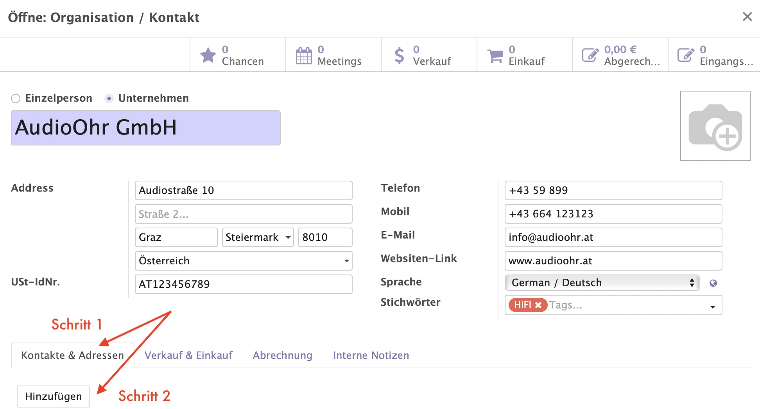
Task: Click the USt-IdNr. label
Action: pos(36,282)
